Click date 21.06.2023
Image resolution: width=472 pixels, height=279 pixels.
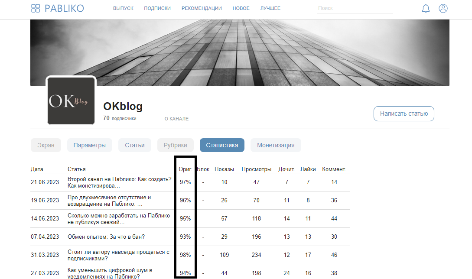(45, 182)
